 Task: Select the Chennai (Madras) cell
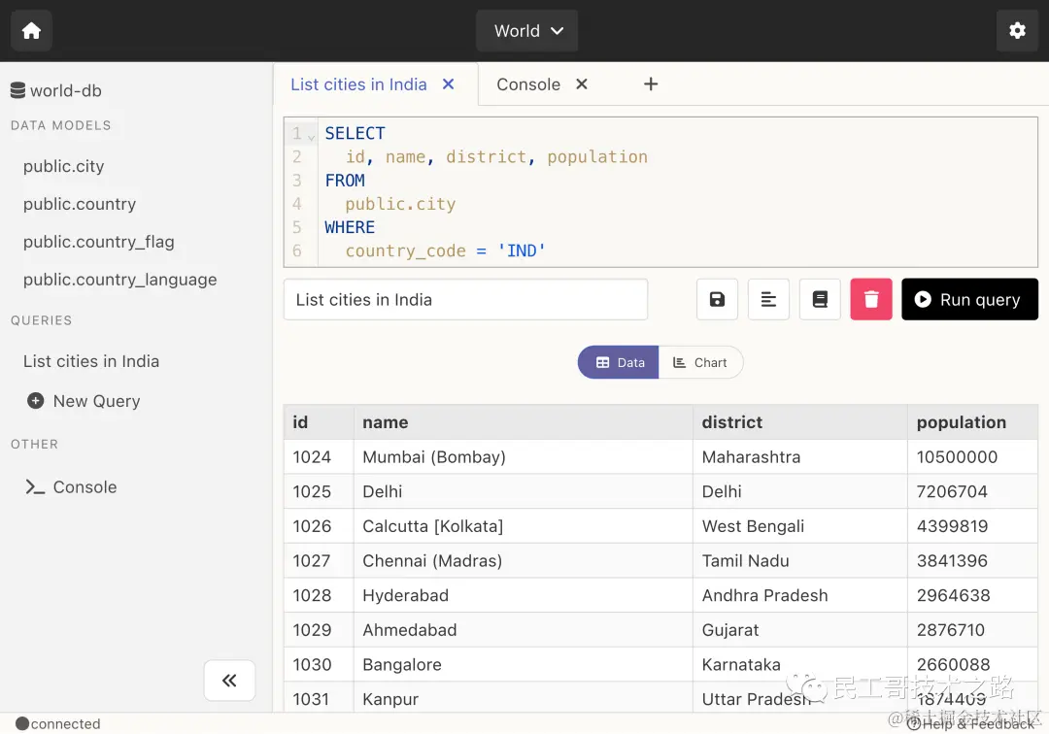[x=524, y=561]
